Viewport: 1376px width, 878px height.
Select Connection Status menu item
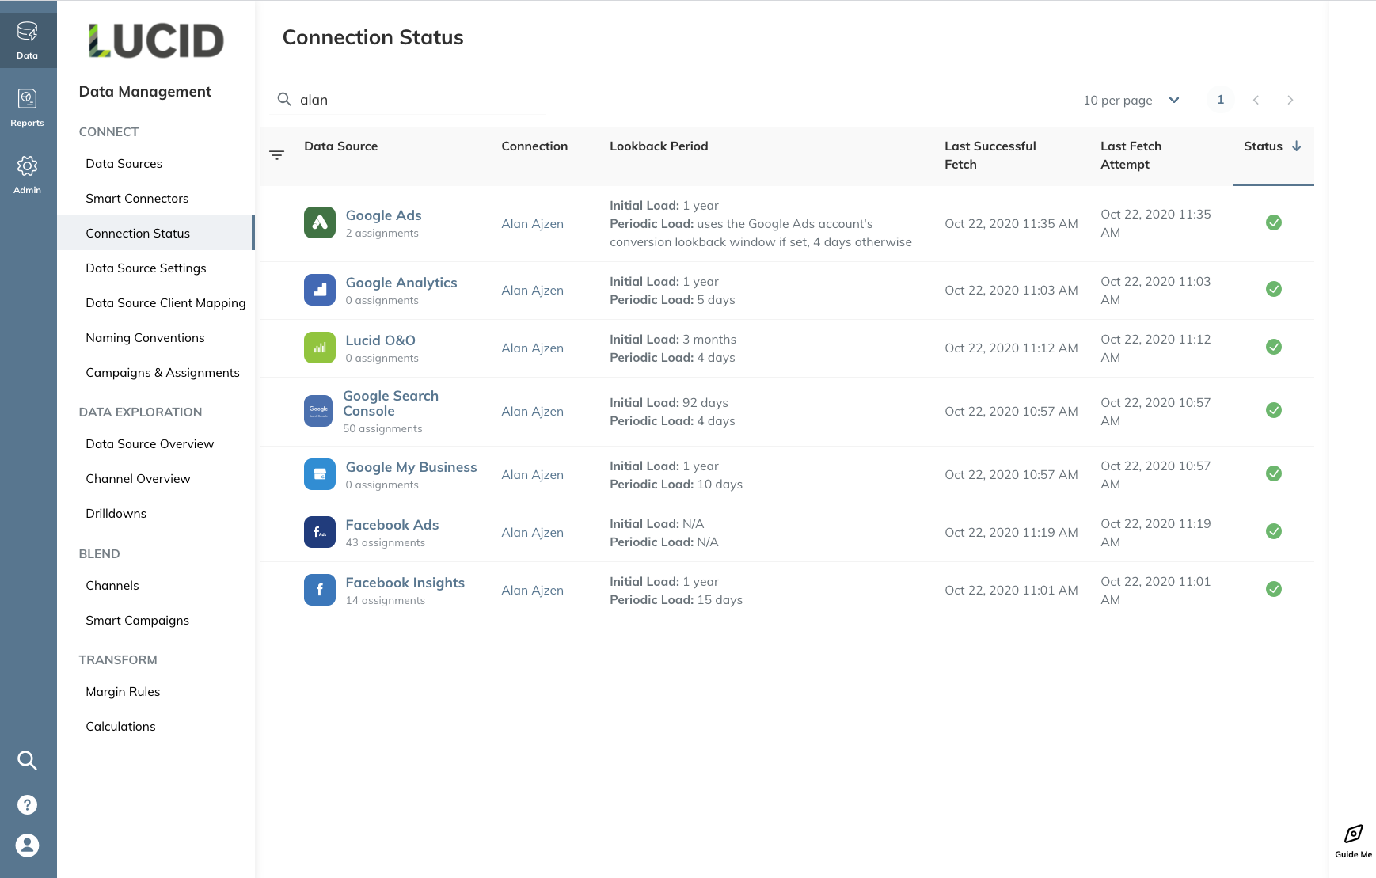point(156,234)
